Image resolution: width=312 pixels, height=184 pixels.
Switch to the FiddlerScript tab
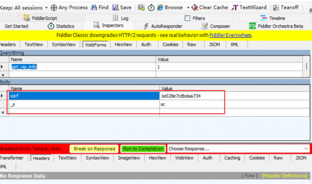pos(40,18)
